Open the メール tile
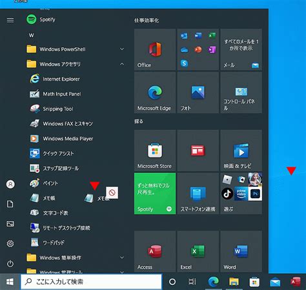Viewport: 306px width, 290px height. pos(241,50)
